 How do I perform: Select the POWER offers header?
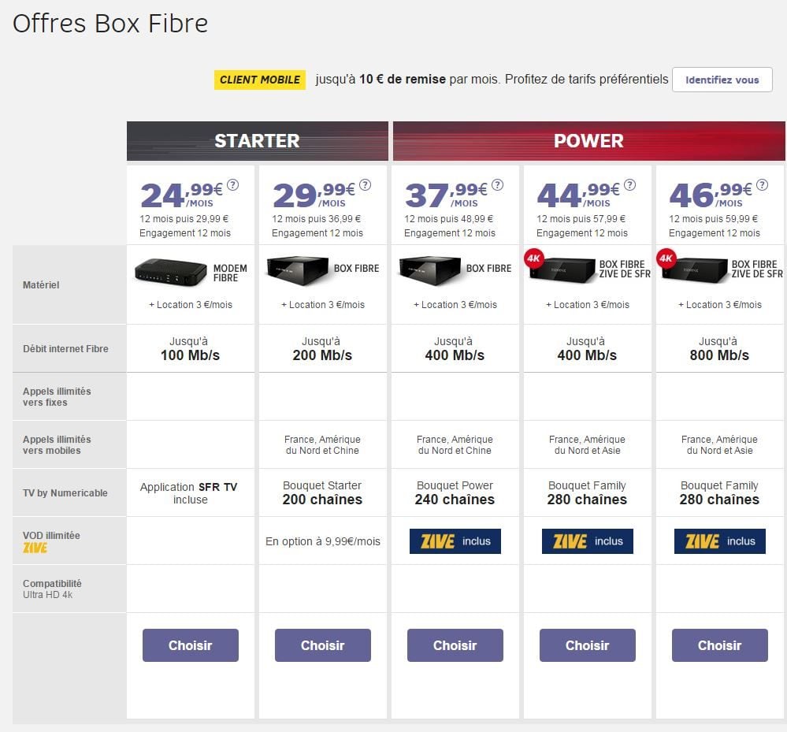click(x=588, y=141)
